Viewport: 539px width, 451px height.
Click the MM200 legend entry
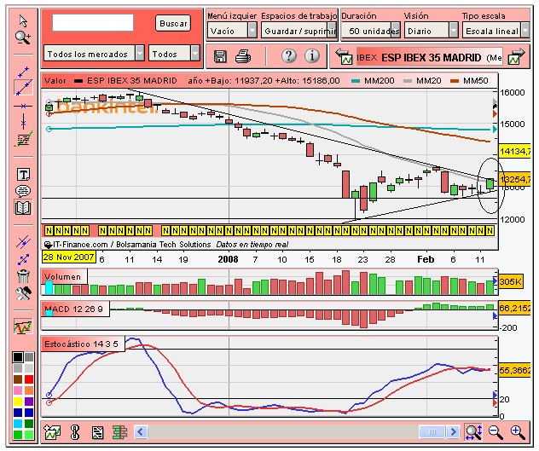point(373,81)
